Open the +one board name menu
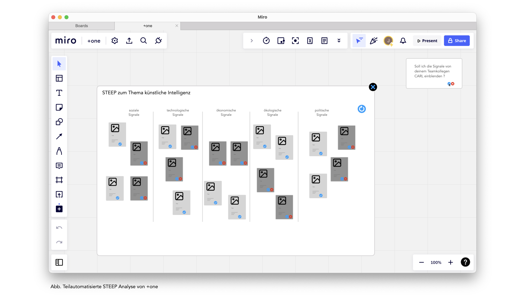Image resolution: width=525 pixels, height=295 pixels. pyautogui.click(x=94, y=41)
